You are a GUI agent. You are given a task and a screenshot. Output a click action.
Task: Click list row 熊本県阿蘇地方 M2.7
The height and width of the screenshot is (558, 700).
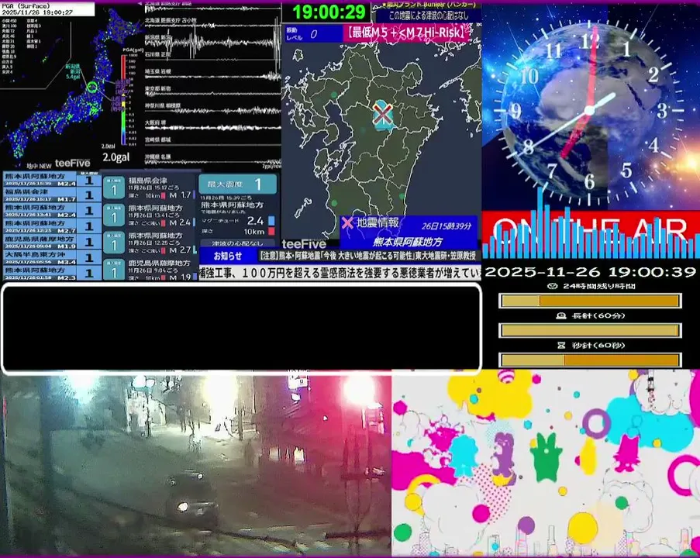click(51, 226)
